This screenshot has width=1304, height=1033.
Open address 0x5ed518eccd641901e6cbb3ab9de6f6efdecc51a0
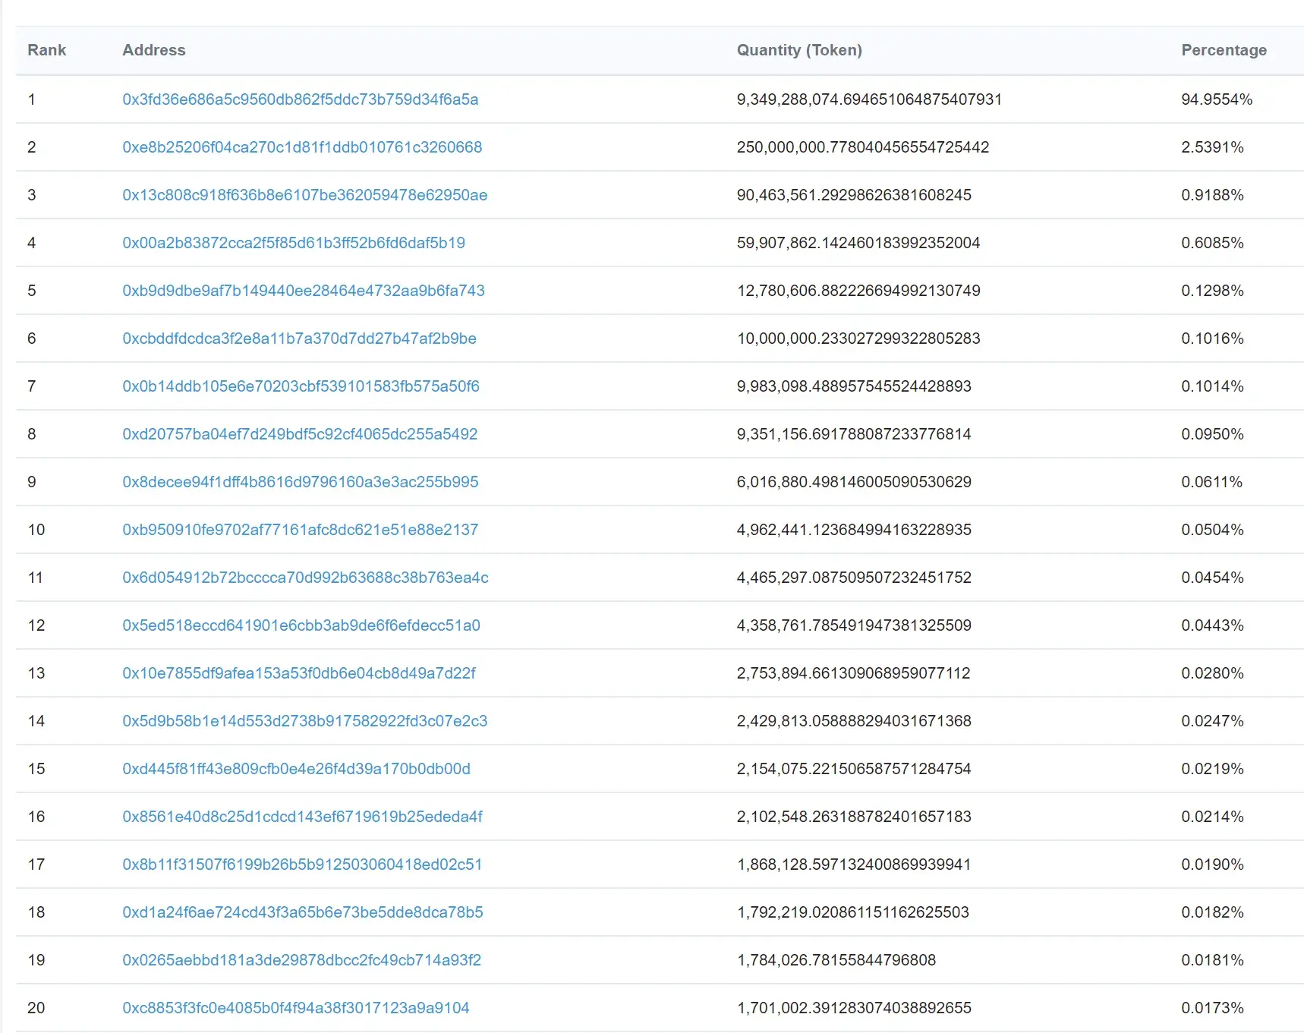click(301, 625)
